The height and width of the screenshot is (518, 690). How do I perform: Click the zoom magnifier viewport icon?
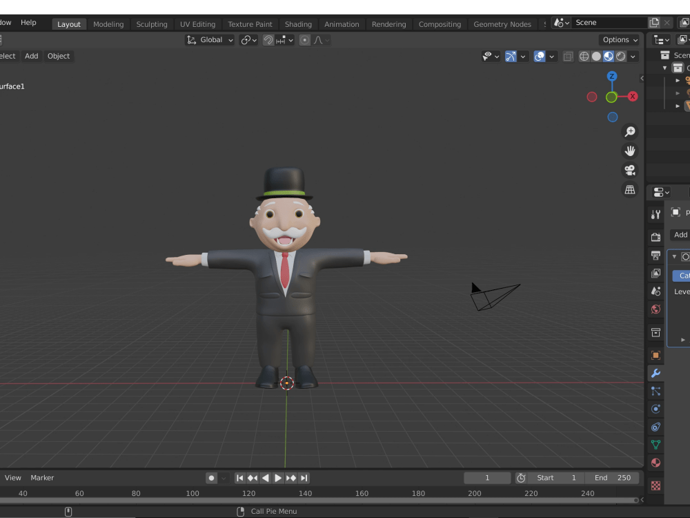point(630,132)
